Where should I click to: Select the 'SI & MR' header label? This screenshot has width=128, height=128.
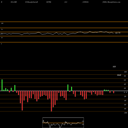pos(14,2)
